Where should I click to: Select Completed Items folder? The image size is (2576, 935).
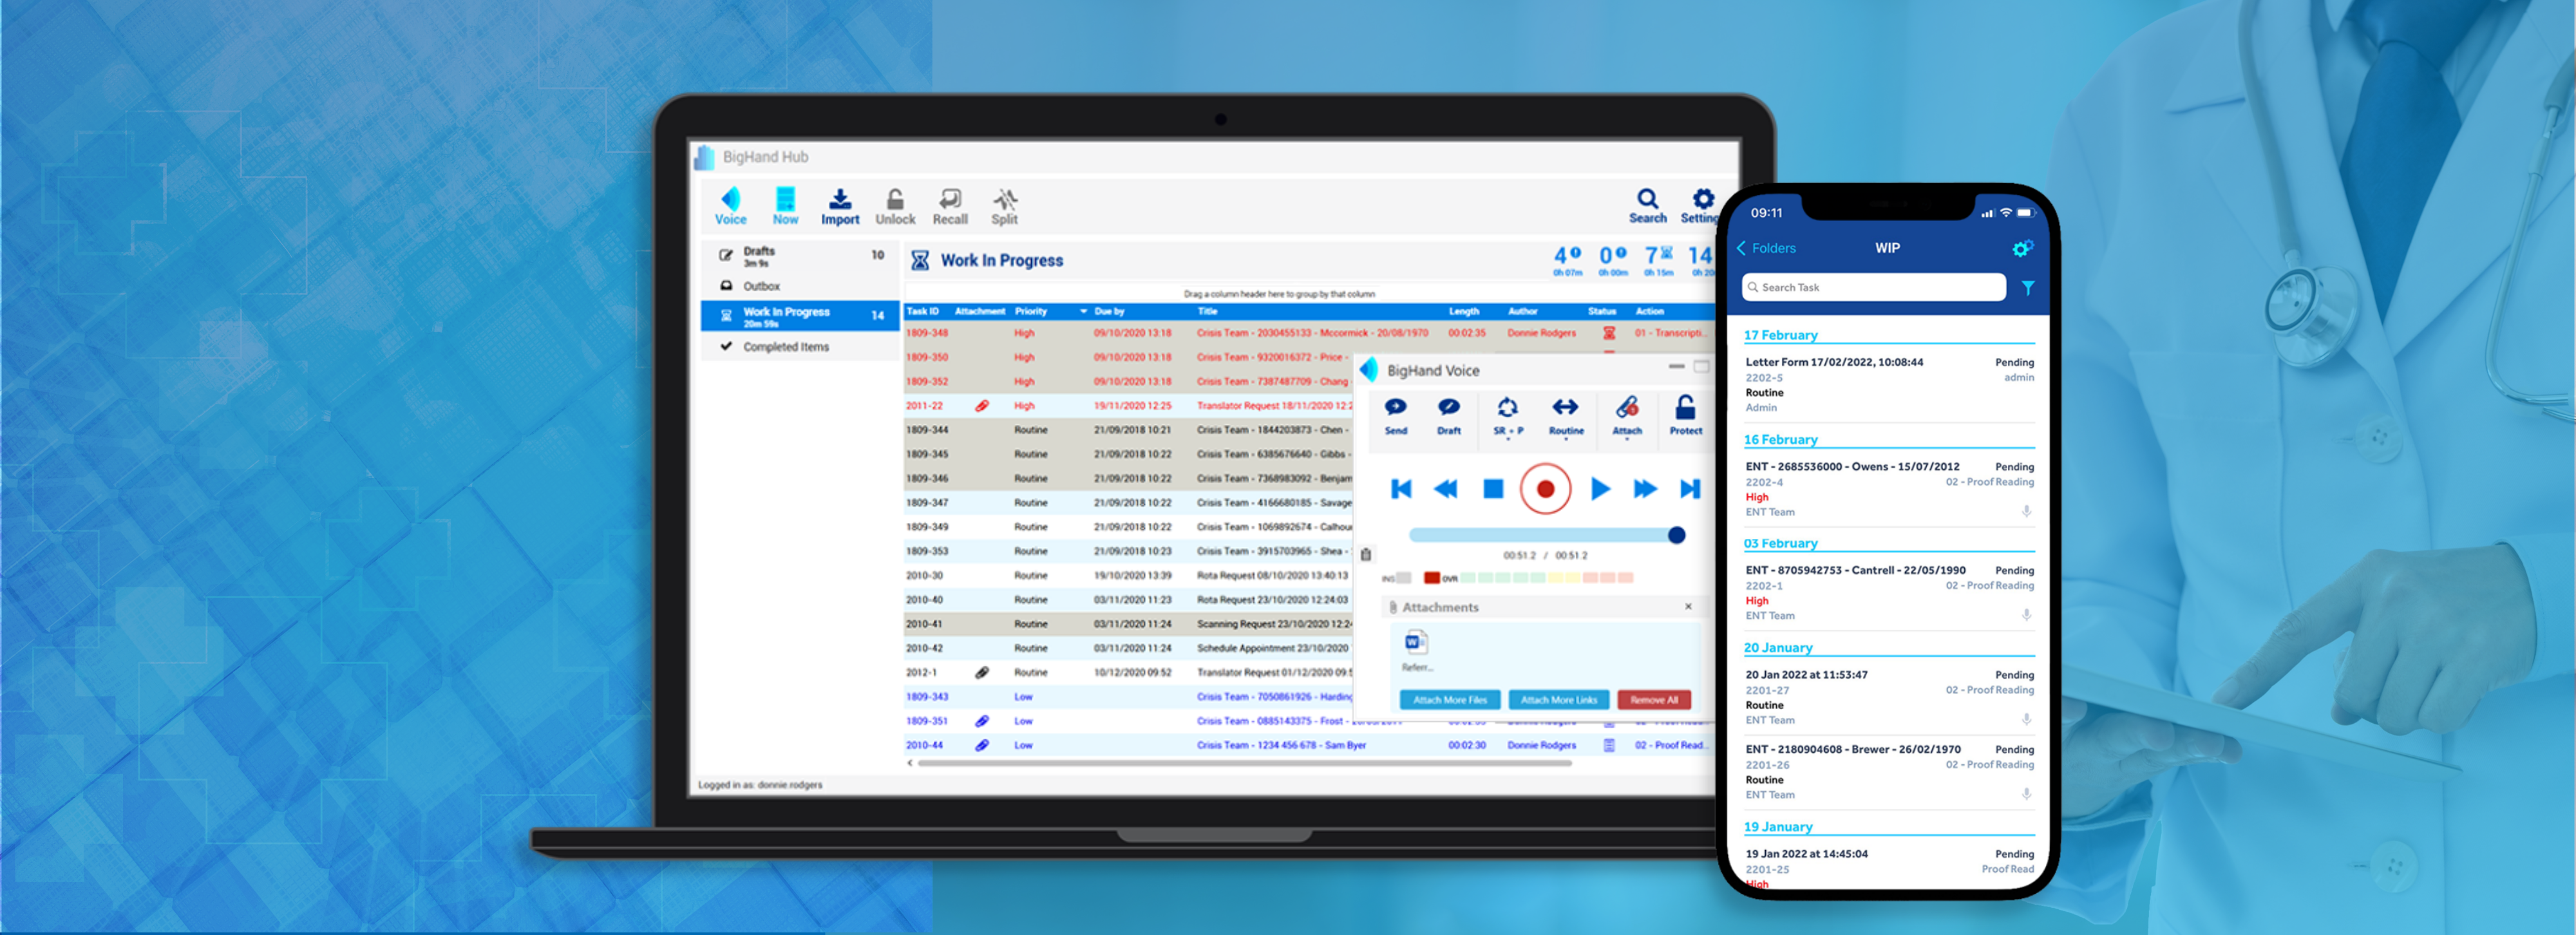coord(785,347)
